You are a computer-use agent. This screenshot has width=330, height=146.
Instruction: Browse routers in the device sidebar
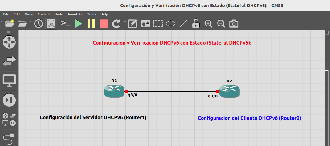click(9, 41)
